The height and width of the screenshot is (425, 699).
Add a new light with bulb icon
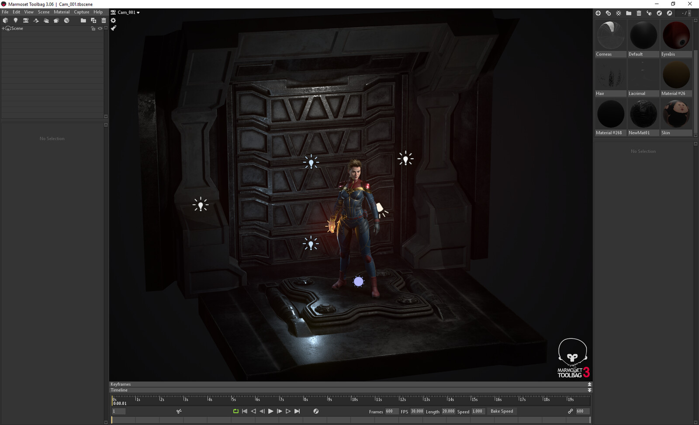[16, 21]
